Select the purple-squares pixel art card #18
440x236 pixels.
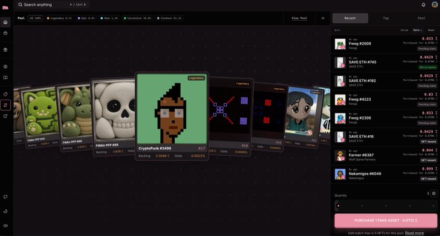pos(230,116)
